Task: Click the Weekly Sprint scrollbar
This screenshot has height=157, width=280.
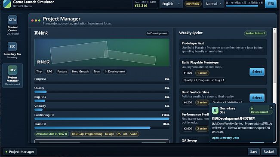Action: (x=275, y=58)
